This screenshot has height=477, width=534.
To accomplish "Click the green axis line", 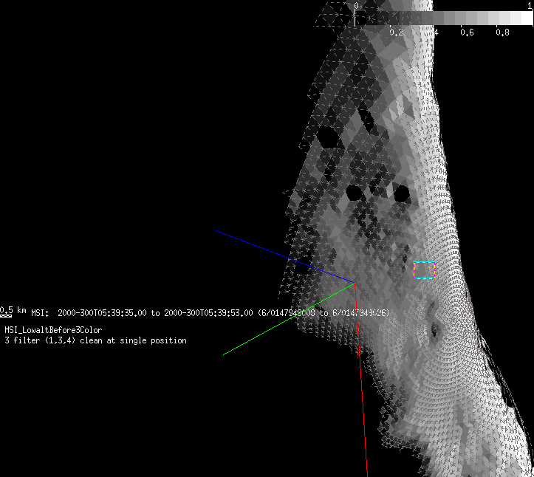I will [x=288, y=320].
